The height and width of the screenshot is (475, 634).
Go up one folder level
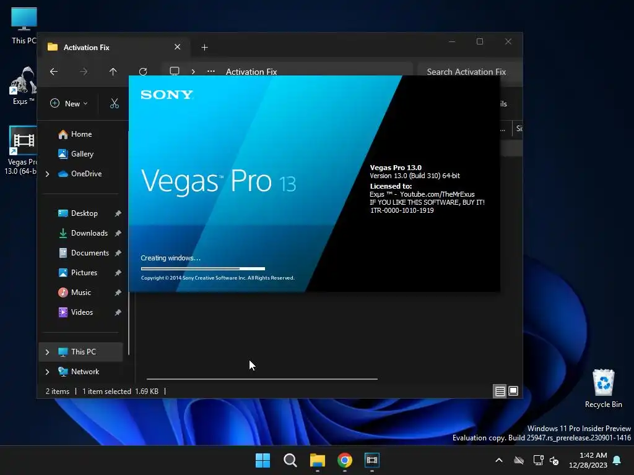coord(113,72)
